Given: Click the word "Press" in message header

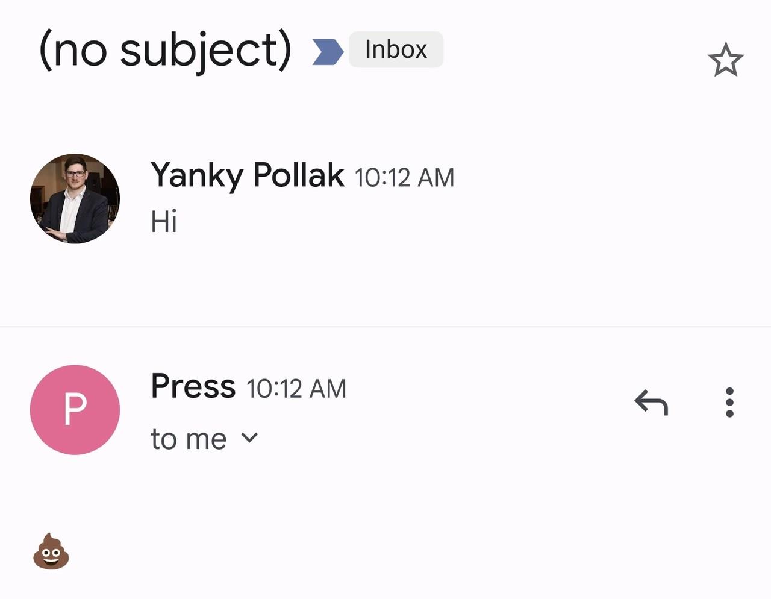Looking at the screenshot, I should tap(193, 386).
